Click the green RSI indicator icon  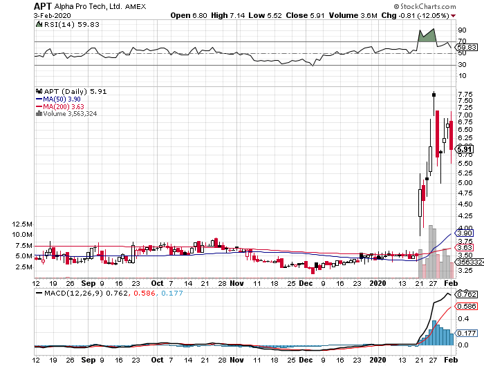39,24
